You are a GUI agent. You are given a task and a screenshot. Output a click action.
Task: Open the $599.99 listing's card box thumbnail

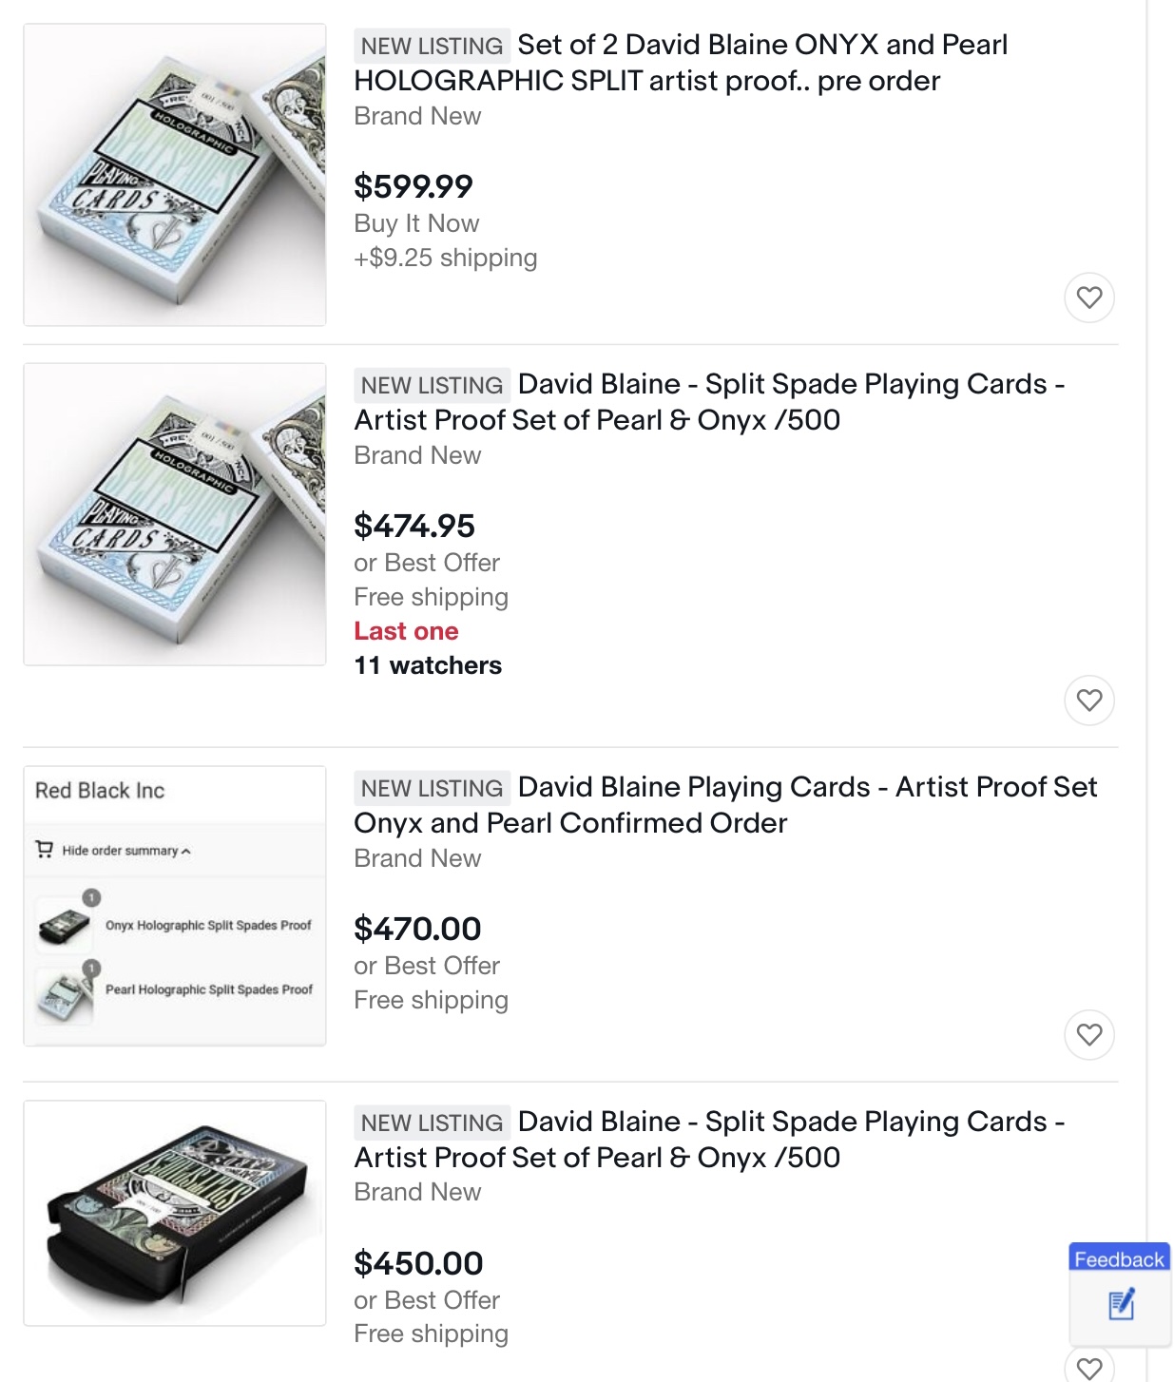175,175
